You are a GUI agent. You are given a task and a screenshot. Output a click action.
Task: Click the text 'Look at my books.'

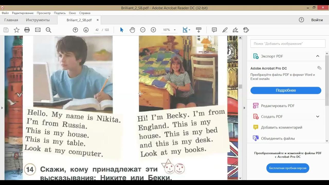[173, 152]
